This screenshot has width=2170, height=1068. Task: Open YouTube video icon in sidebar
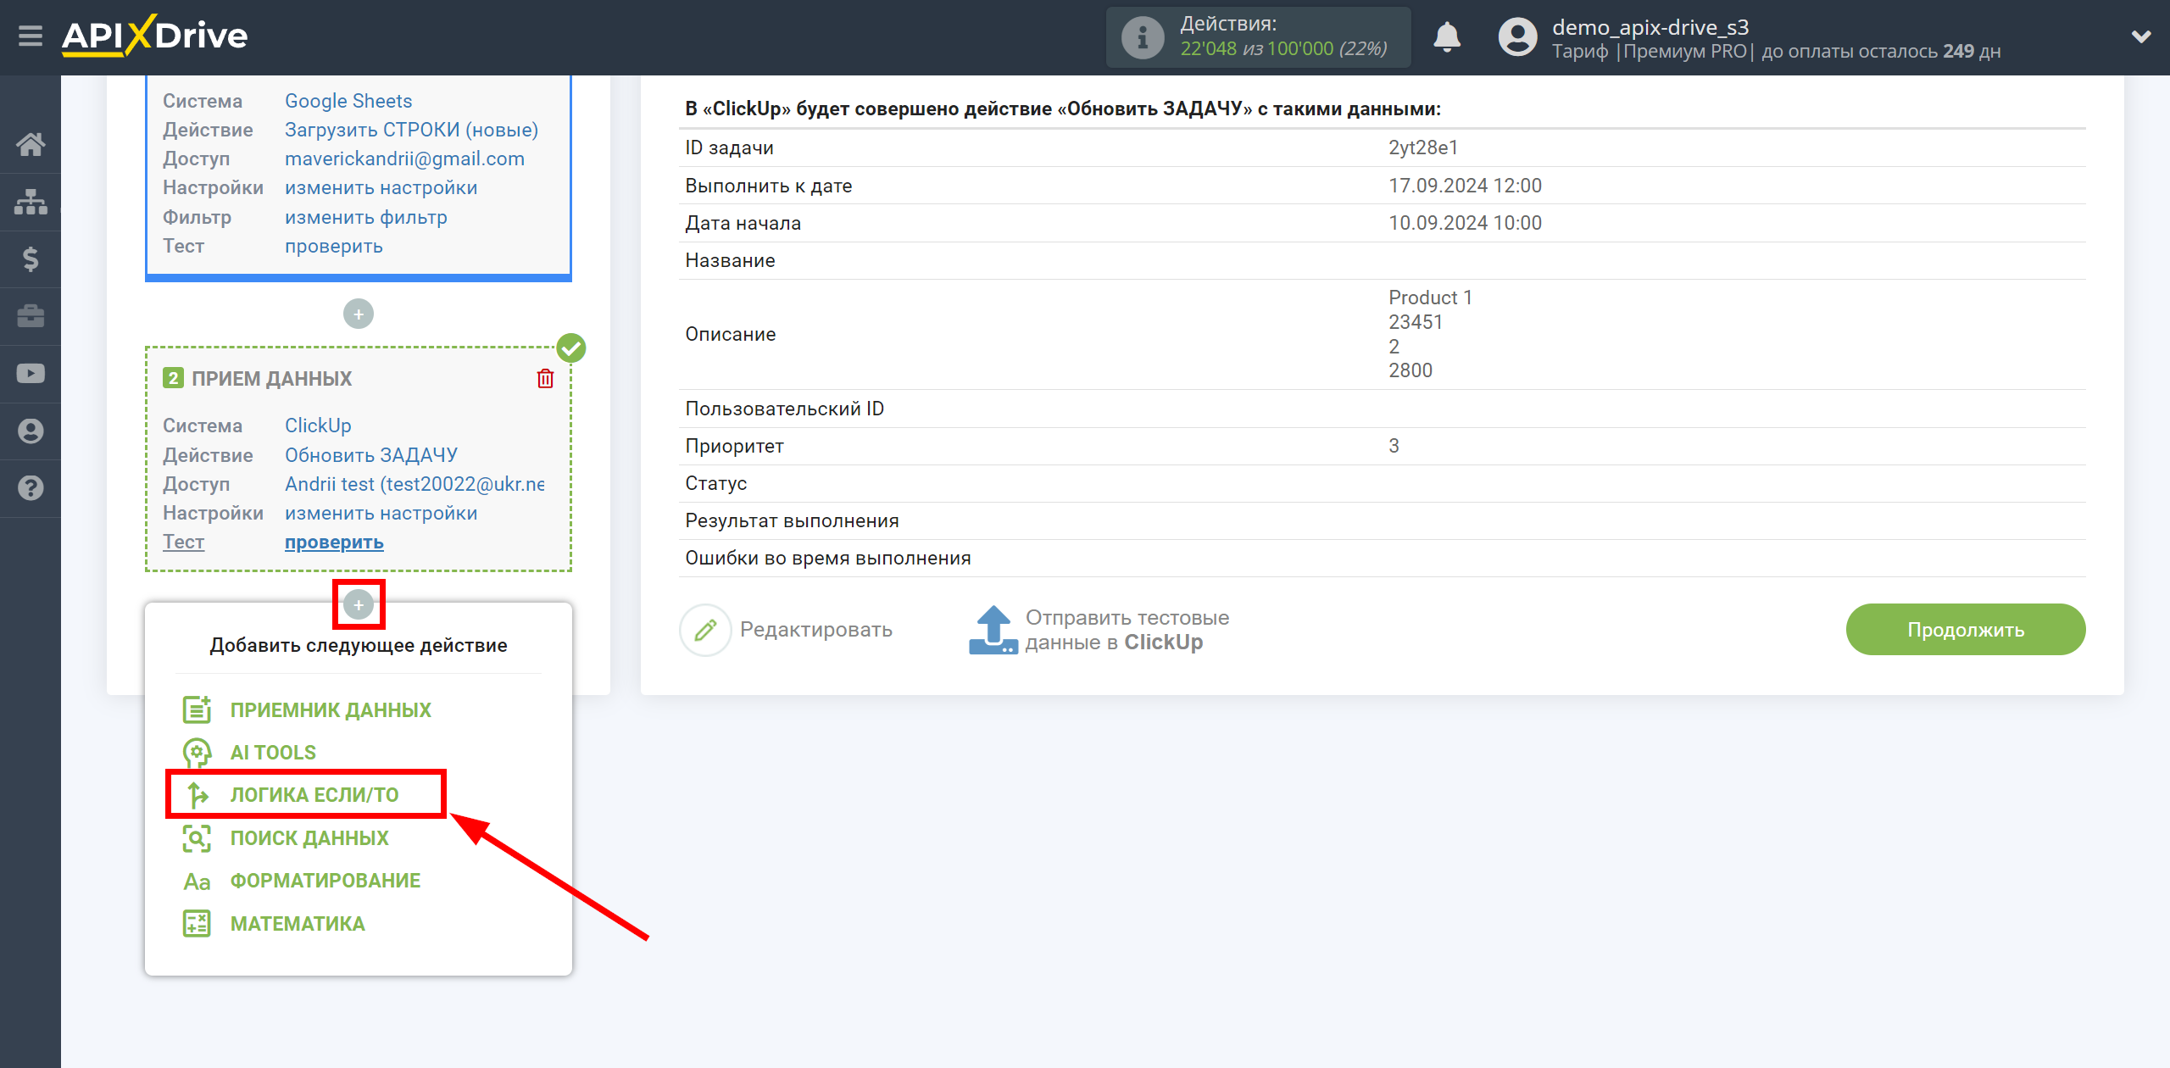[31, 374]
